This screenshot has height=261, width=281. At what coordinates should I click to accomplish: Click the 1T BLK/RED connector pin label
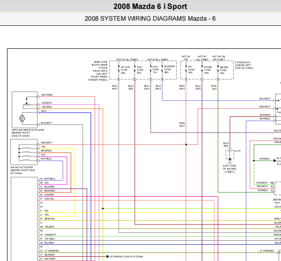coord(47,255)
